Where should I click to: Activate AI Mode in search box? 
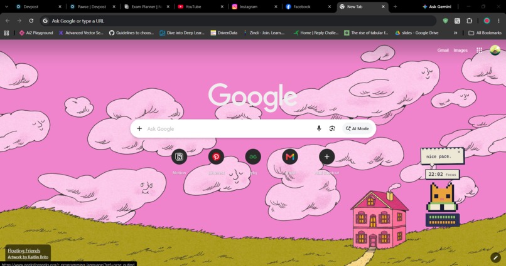tap(357, 129)
